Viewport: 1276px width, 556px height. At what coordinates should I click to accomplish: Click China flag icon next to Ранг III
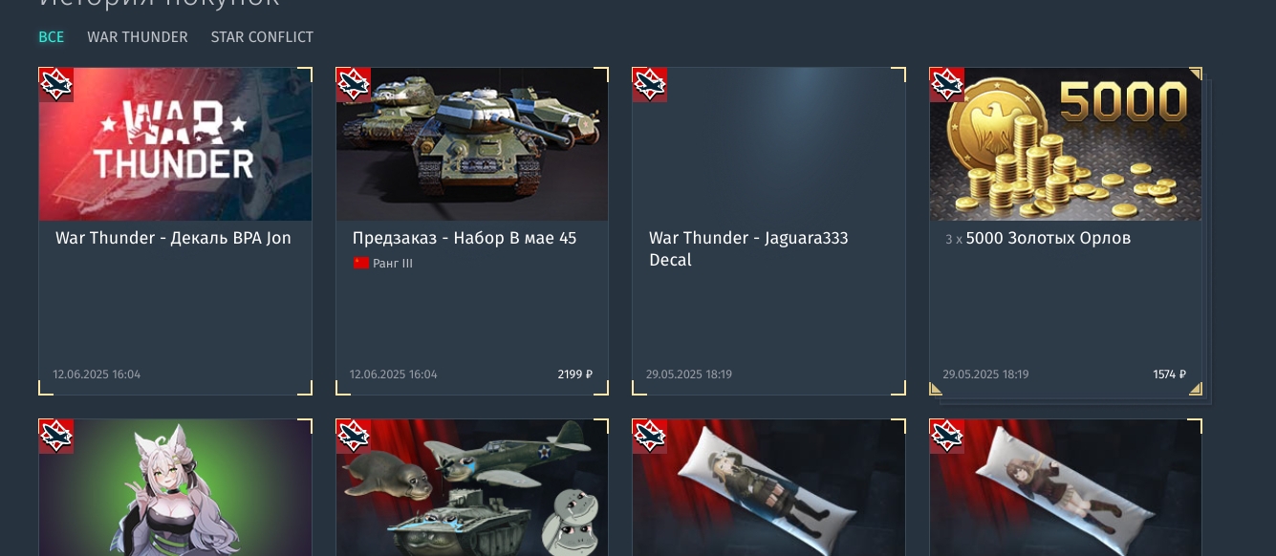(x=361, y=264)
